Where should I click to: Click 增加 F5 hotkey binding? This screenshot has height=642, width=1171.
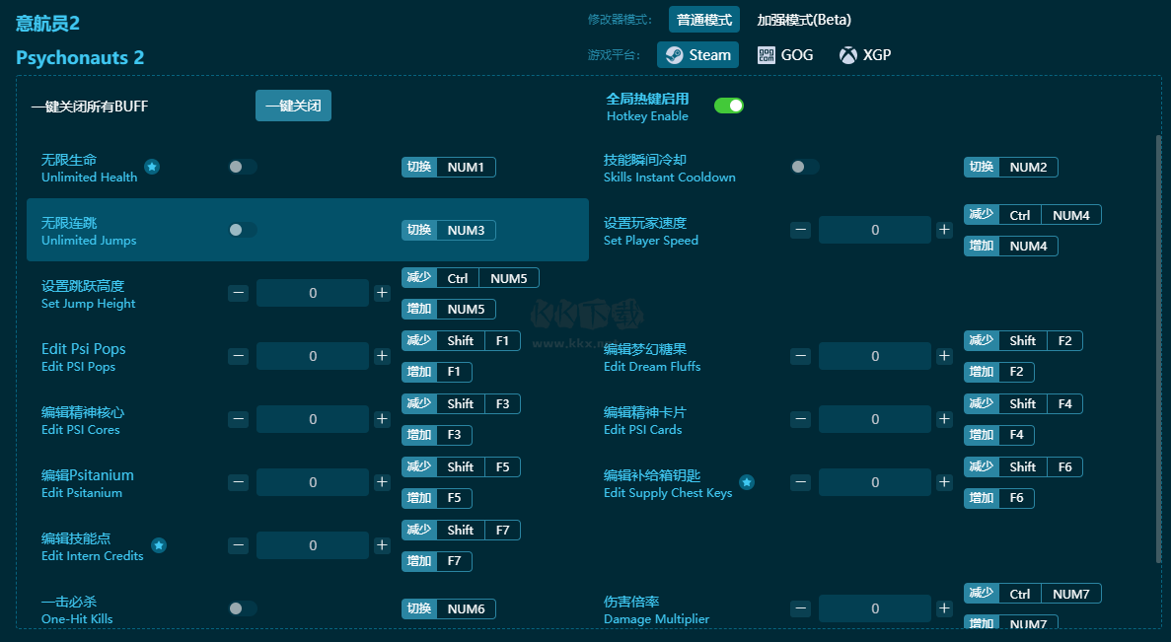tap(437, 498)
